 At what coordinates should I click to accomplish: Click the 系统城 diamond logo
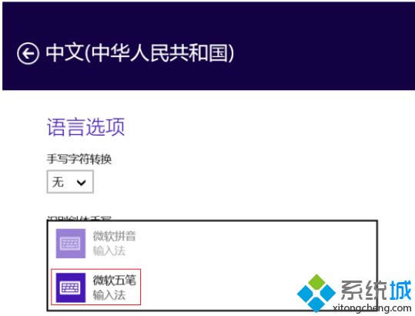pos(316,293)
